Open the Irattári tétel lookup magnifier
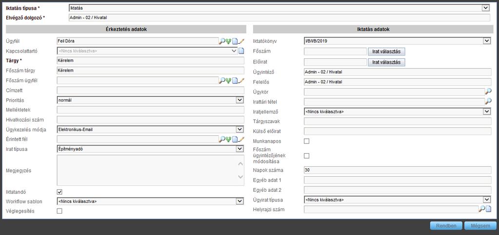Image resolution: width=499 pixels, height=235 pixels. [488, 102]
